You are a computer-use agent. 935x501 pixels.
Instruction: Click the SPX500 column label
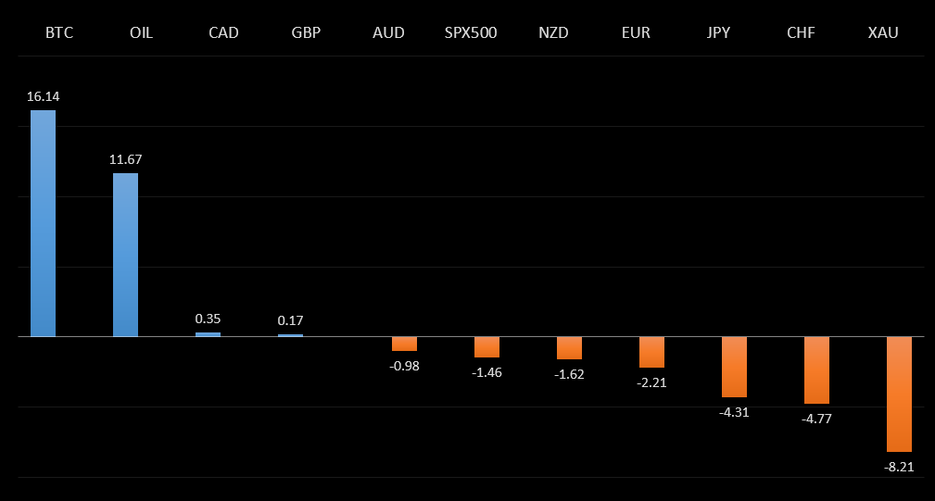click(x=471, y=33)
